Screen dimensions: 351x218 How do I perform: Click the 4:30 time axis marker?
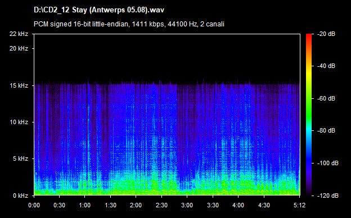(264, 205)
